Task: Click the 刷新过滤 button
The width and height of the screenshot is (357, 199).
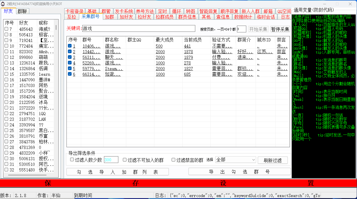Action: click(272, 160)
